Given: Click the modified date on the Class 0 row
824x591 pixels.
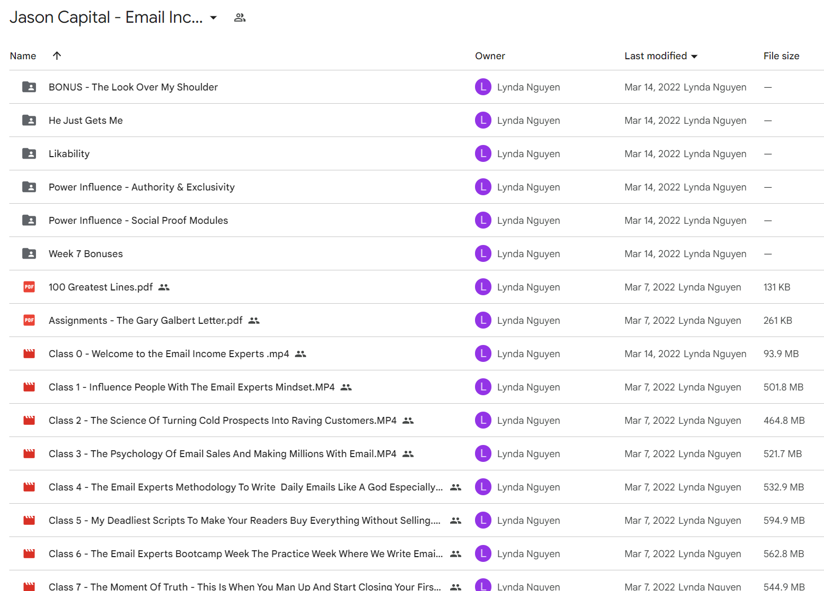Looking at the screenshot, I should click(652, 353).
